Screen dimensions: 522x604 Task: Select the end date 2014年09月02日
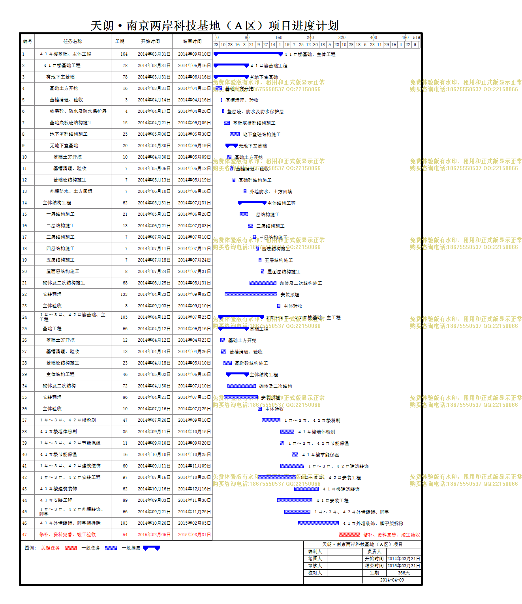tap(192, 294)
